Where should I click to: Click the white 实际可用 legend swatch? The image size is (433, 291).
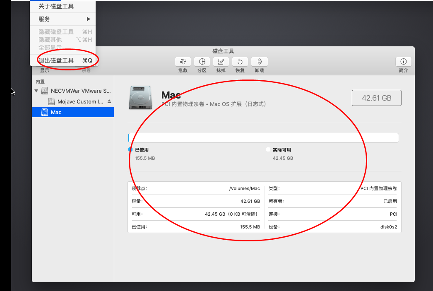pyautogui.click(x=268, y=150)
